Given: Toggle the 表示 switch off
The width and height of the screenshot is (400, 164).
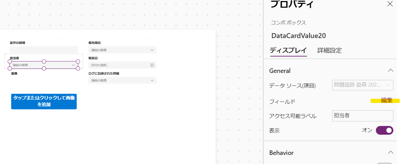Looking at the screenshot, I should click(384, 131).
